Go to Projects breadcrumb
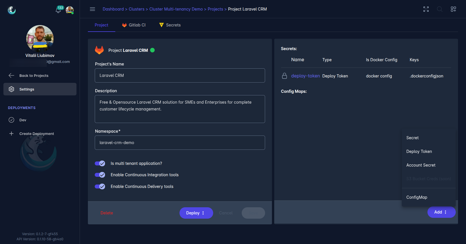The image size is (466, 244). click(215, 9)
